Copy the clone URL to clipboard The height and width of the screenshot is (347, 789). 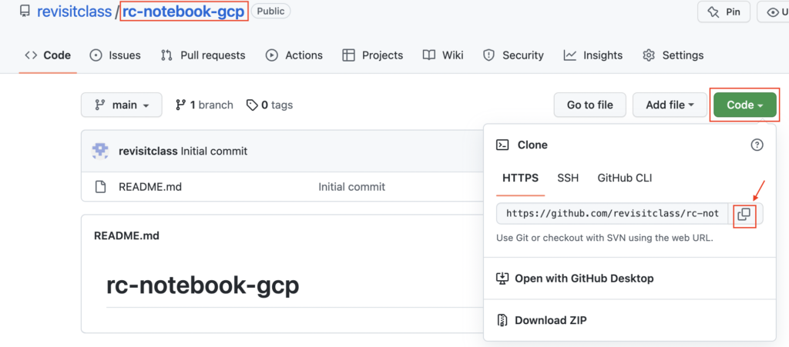pos(744,215)
